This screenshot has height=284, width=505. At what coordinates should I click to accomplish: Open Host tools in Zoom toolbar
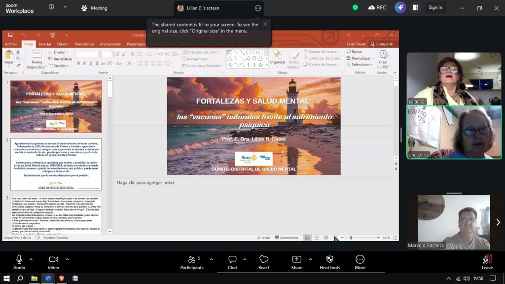coord(329,262)
